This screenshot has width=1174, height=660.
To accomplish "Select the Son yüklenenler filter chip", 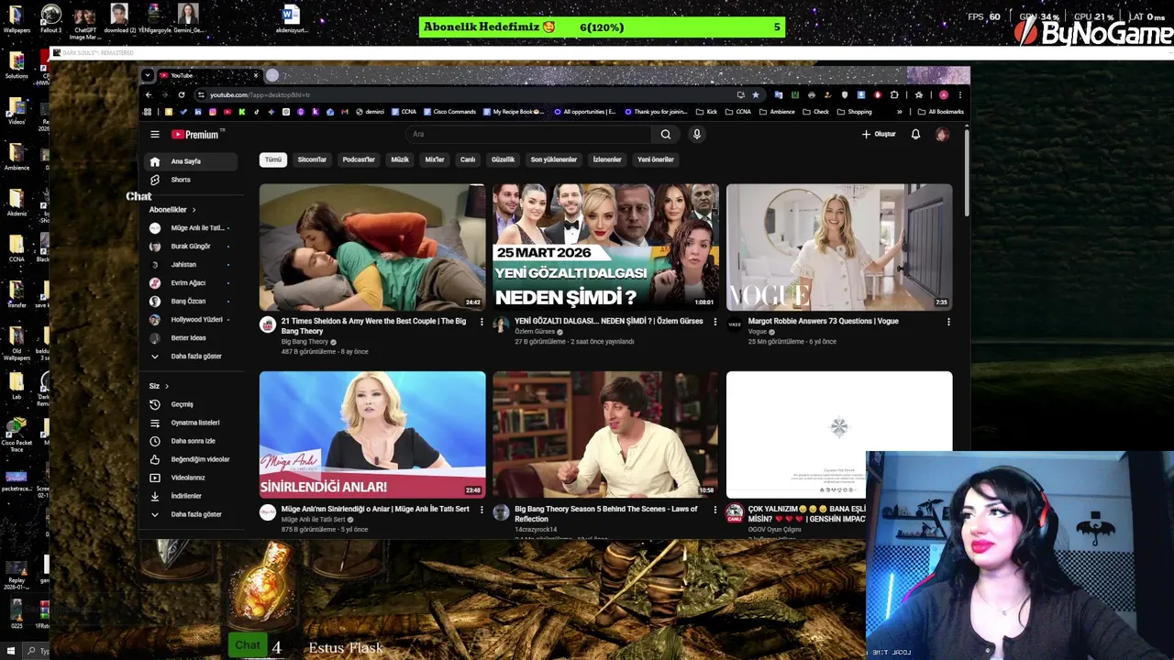I will (554, 159).
